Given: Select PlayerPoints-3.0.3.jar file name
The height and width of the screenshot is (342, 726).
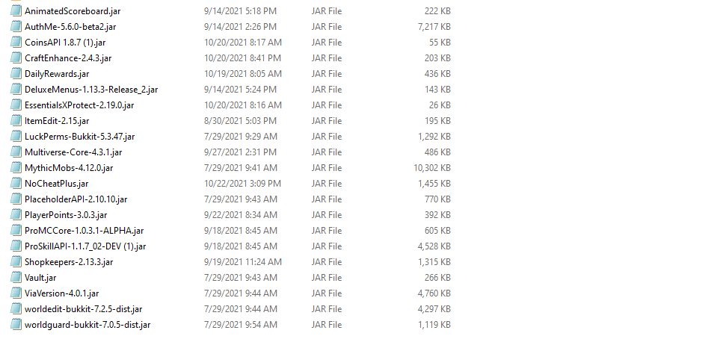Looking at the screenshot, I should [66, 215].
